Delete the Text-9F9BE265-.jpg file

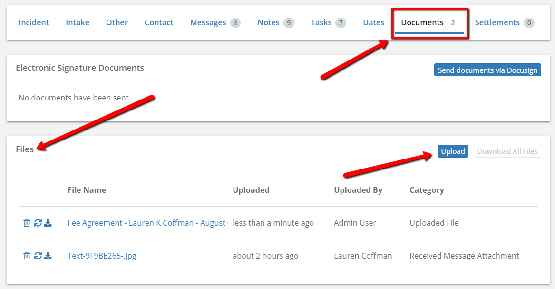27,256
